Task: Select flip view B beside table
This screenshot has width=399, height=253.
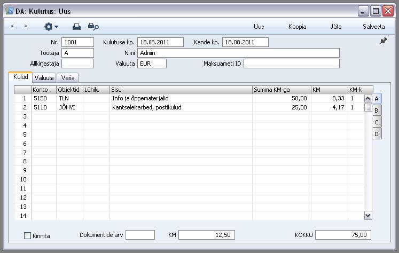Action: coord(377,110)
